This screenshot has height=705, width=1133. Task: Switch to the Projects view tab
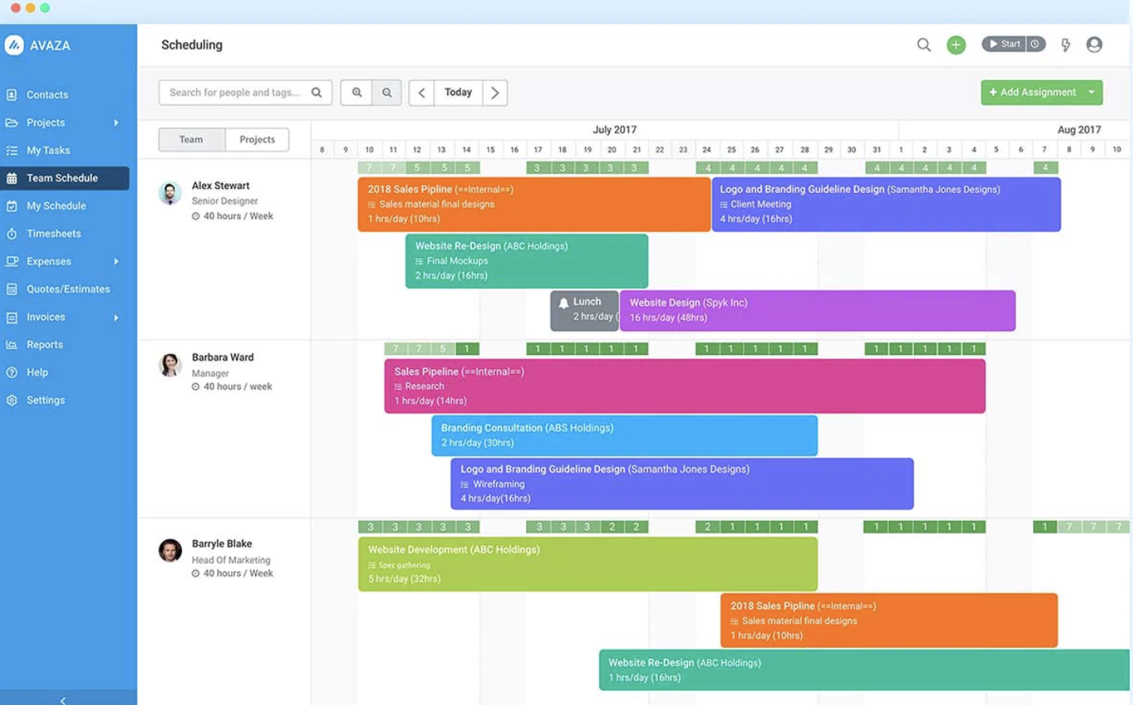click(257, 139)
